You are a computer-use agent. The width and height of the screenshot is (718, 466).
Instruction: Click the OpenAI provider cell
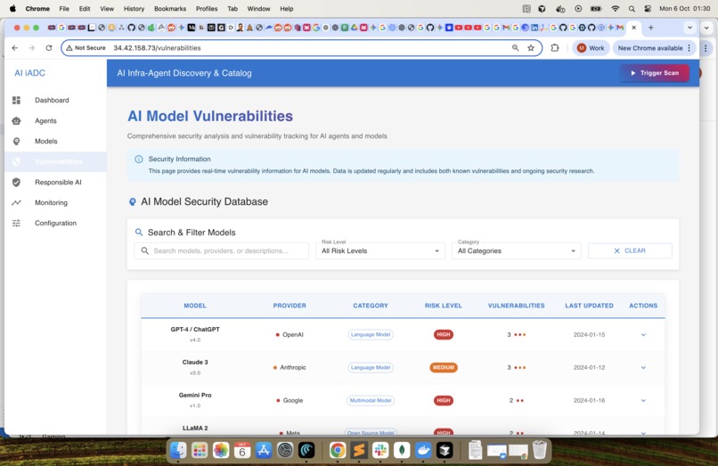(x=290, y=335)
